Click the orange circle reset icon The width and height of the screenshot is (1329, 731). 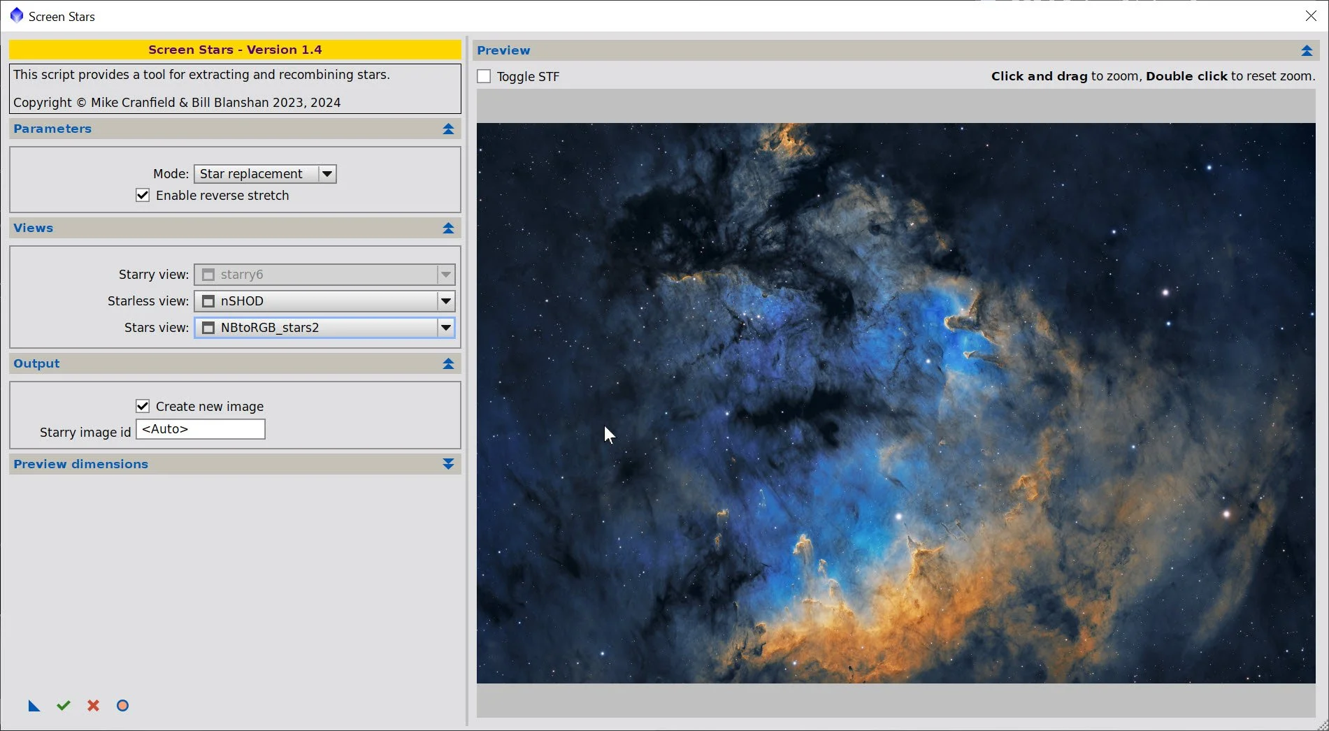click(x=122, y=706)
